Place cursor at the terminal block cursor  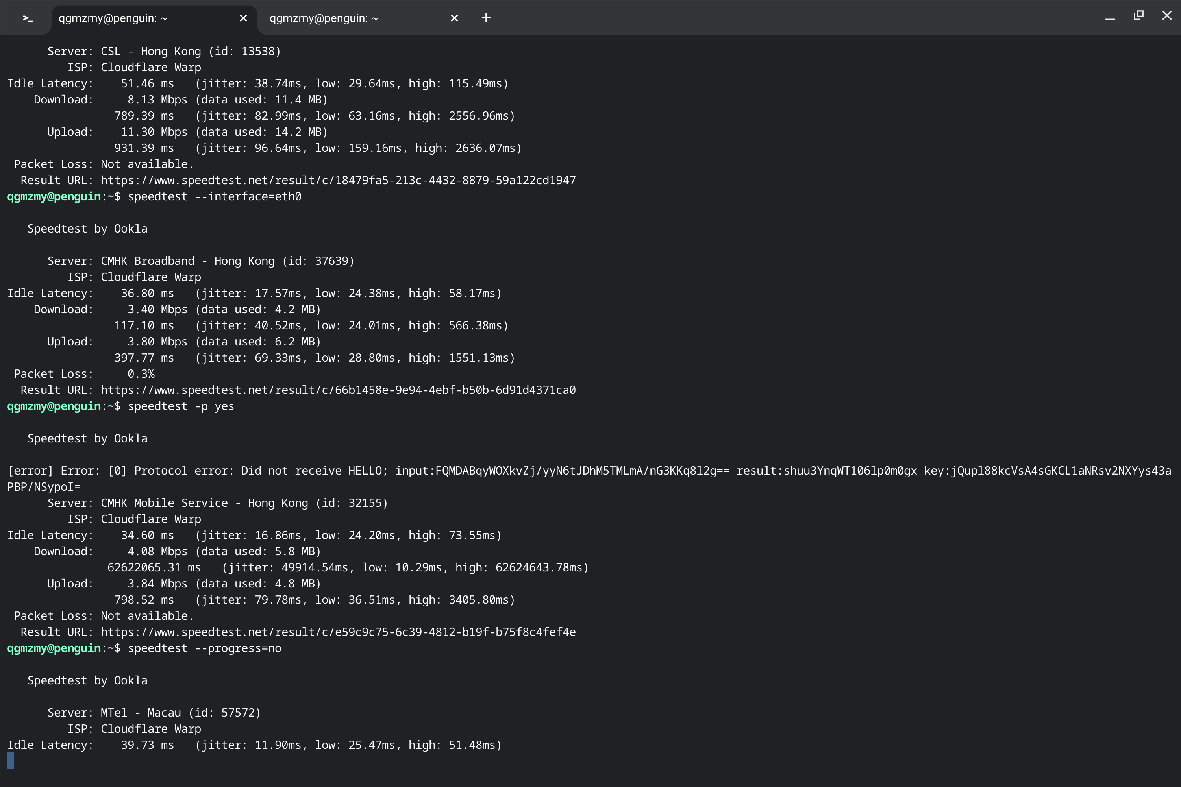(x=10, y=760)
